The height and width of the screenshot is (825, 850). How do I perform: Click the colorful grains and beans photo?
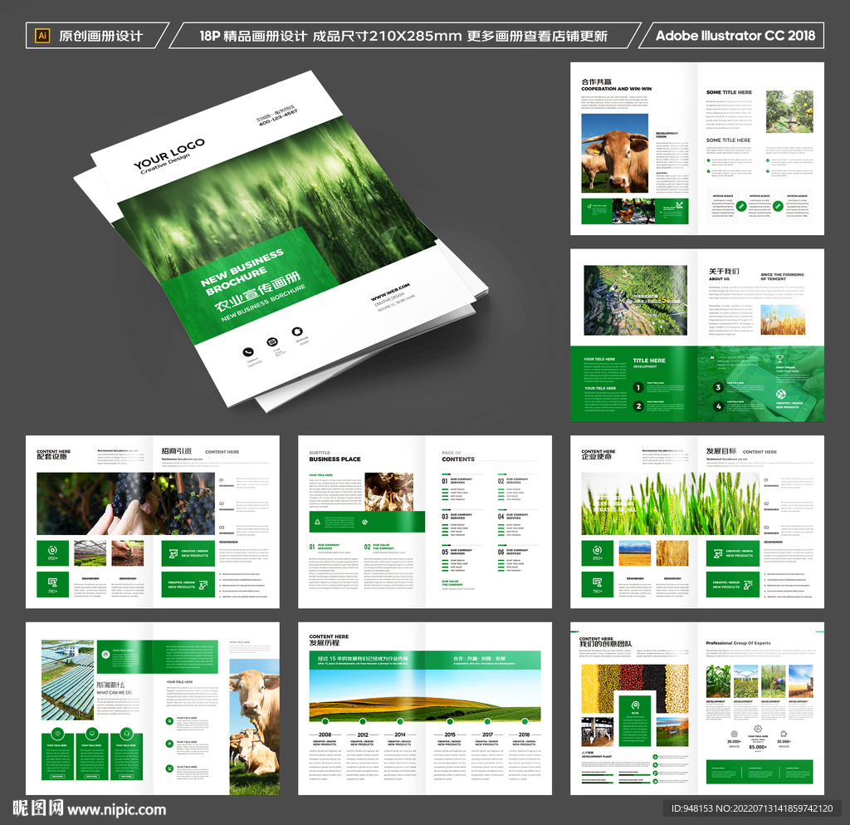[635, 677]
